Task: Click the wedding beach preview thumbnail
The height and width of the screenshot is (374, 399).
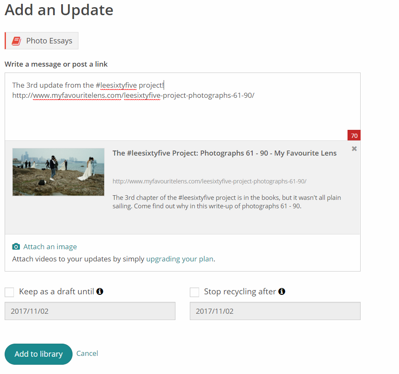Action: tap(59, 172)
